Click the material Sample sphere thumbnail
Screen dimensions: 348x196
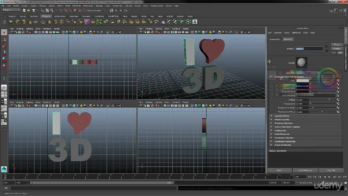click(301, 63)
